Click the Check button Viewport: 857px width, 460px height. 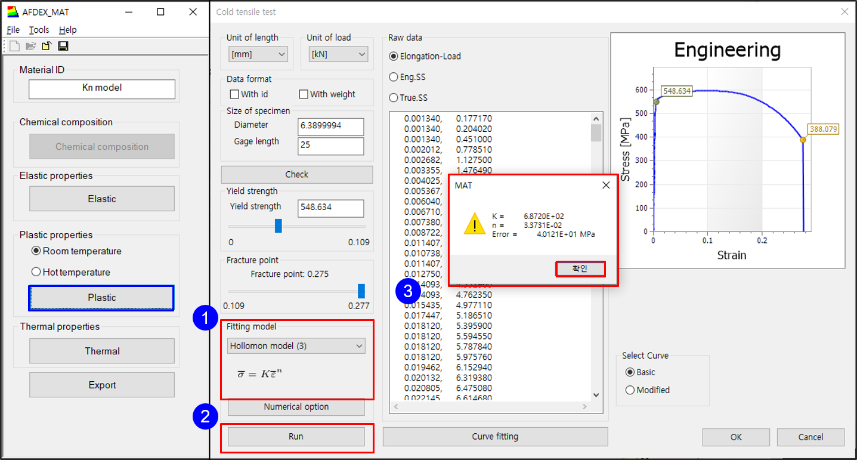pos(297,174)
